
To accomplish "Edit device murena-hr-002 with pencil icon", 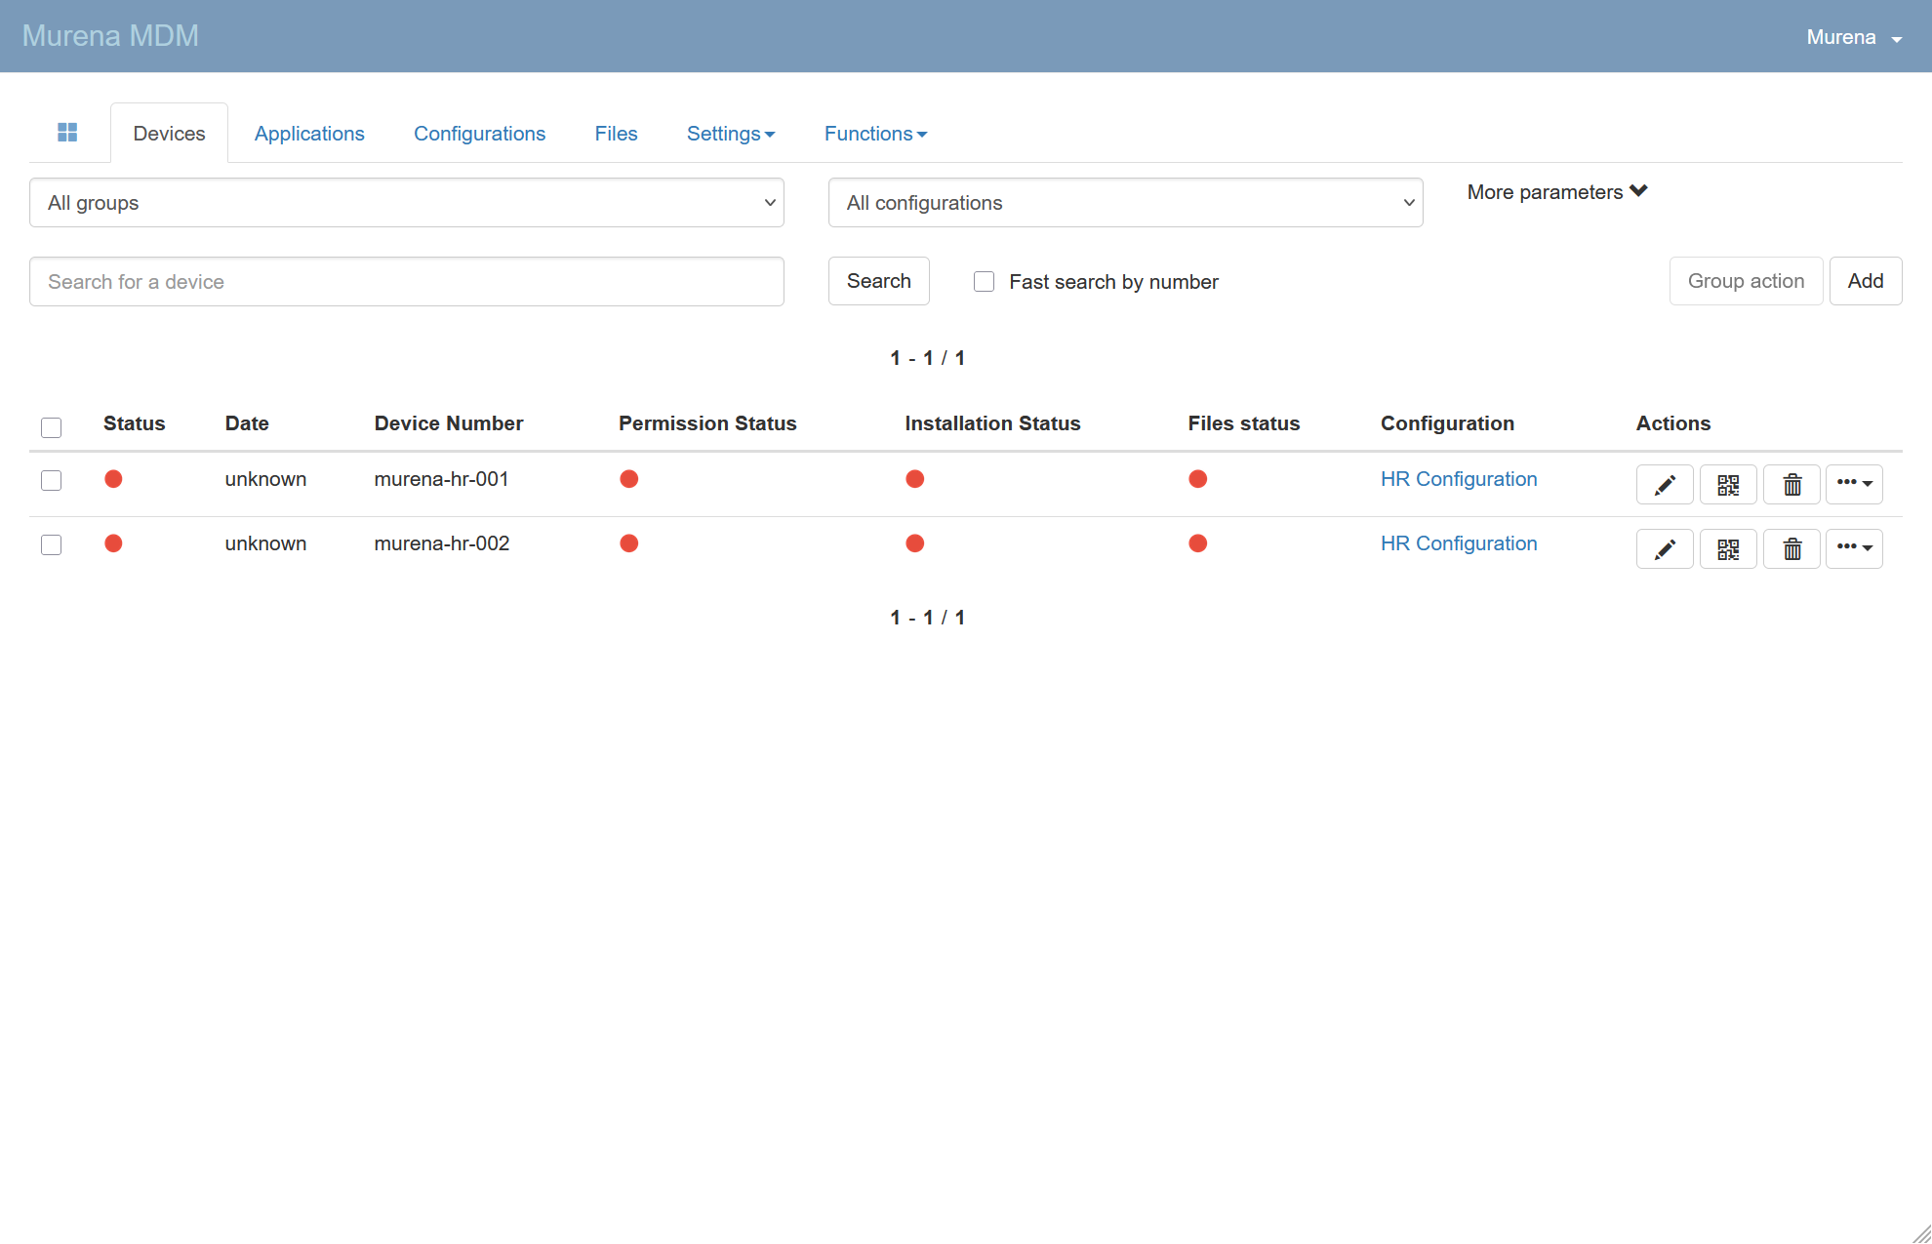I will pyautogui.click(x=1664, y=549).
